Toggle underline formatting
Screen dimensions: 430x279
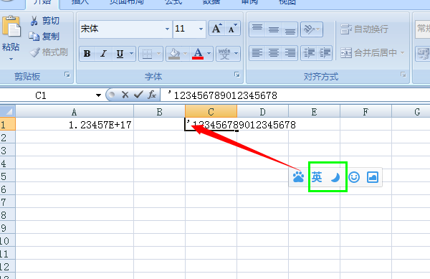tap(120, 54)
